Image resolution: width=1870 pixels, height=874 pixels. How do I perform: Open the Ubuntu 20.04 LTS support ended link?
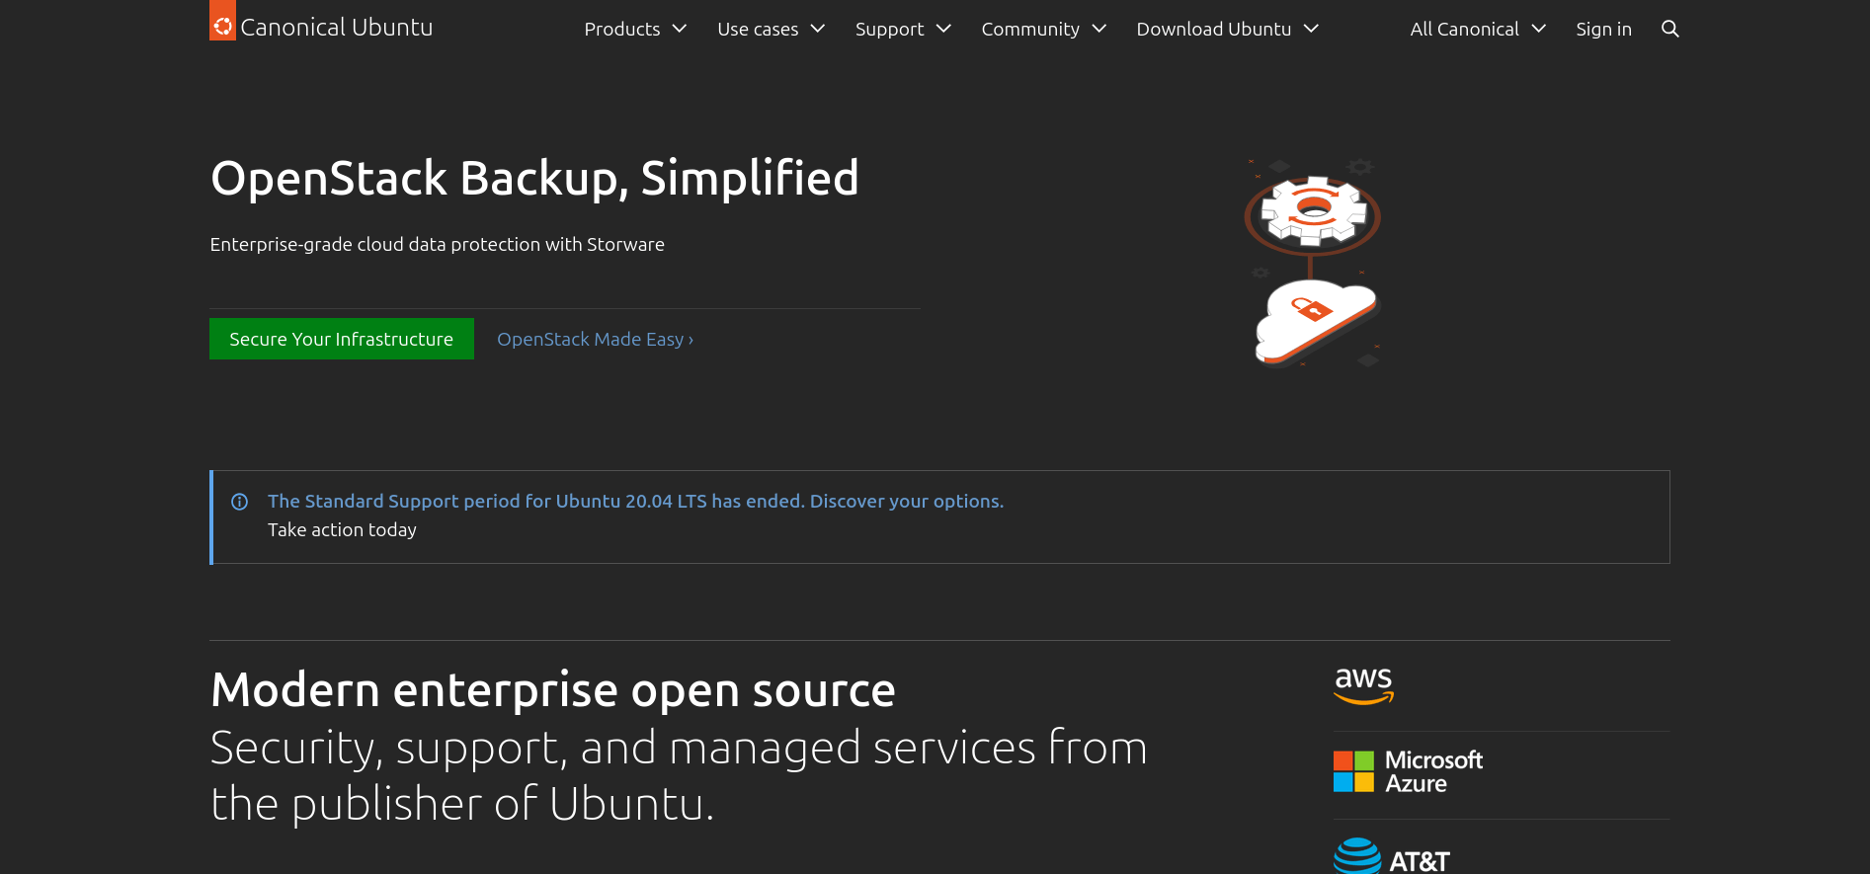coord(635,501)
